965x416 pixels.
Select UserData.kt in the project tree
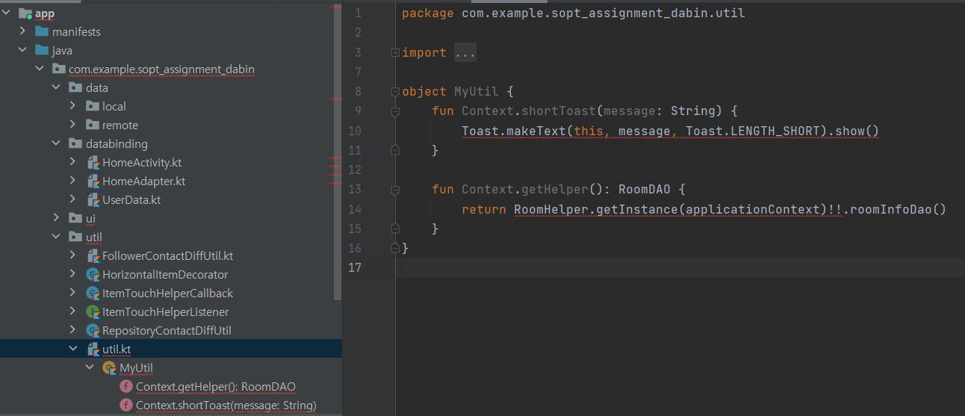click(x=131, y=199)
